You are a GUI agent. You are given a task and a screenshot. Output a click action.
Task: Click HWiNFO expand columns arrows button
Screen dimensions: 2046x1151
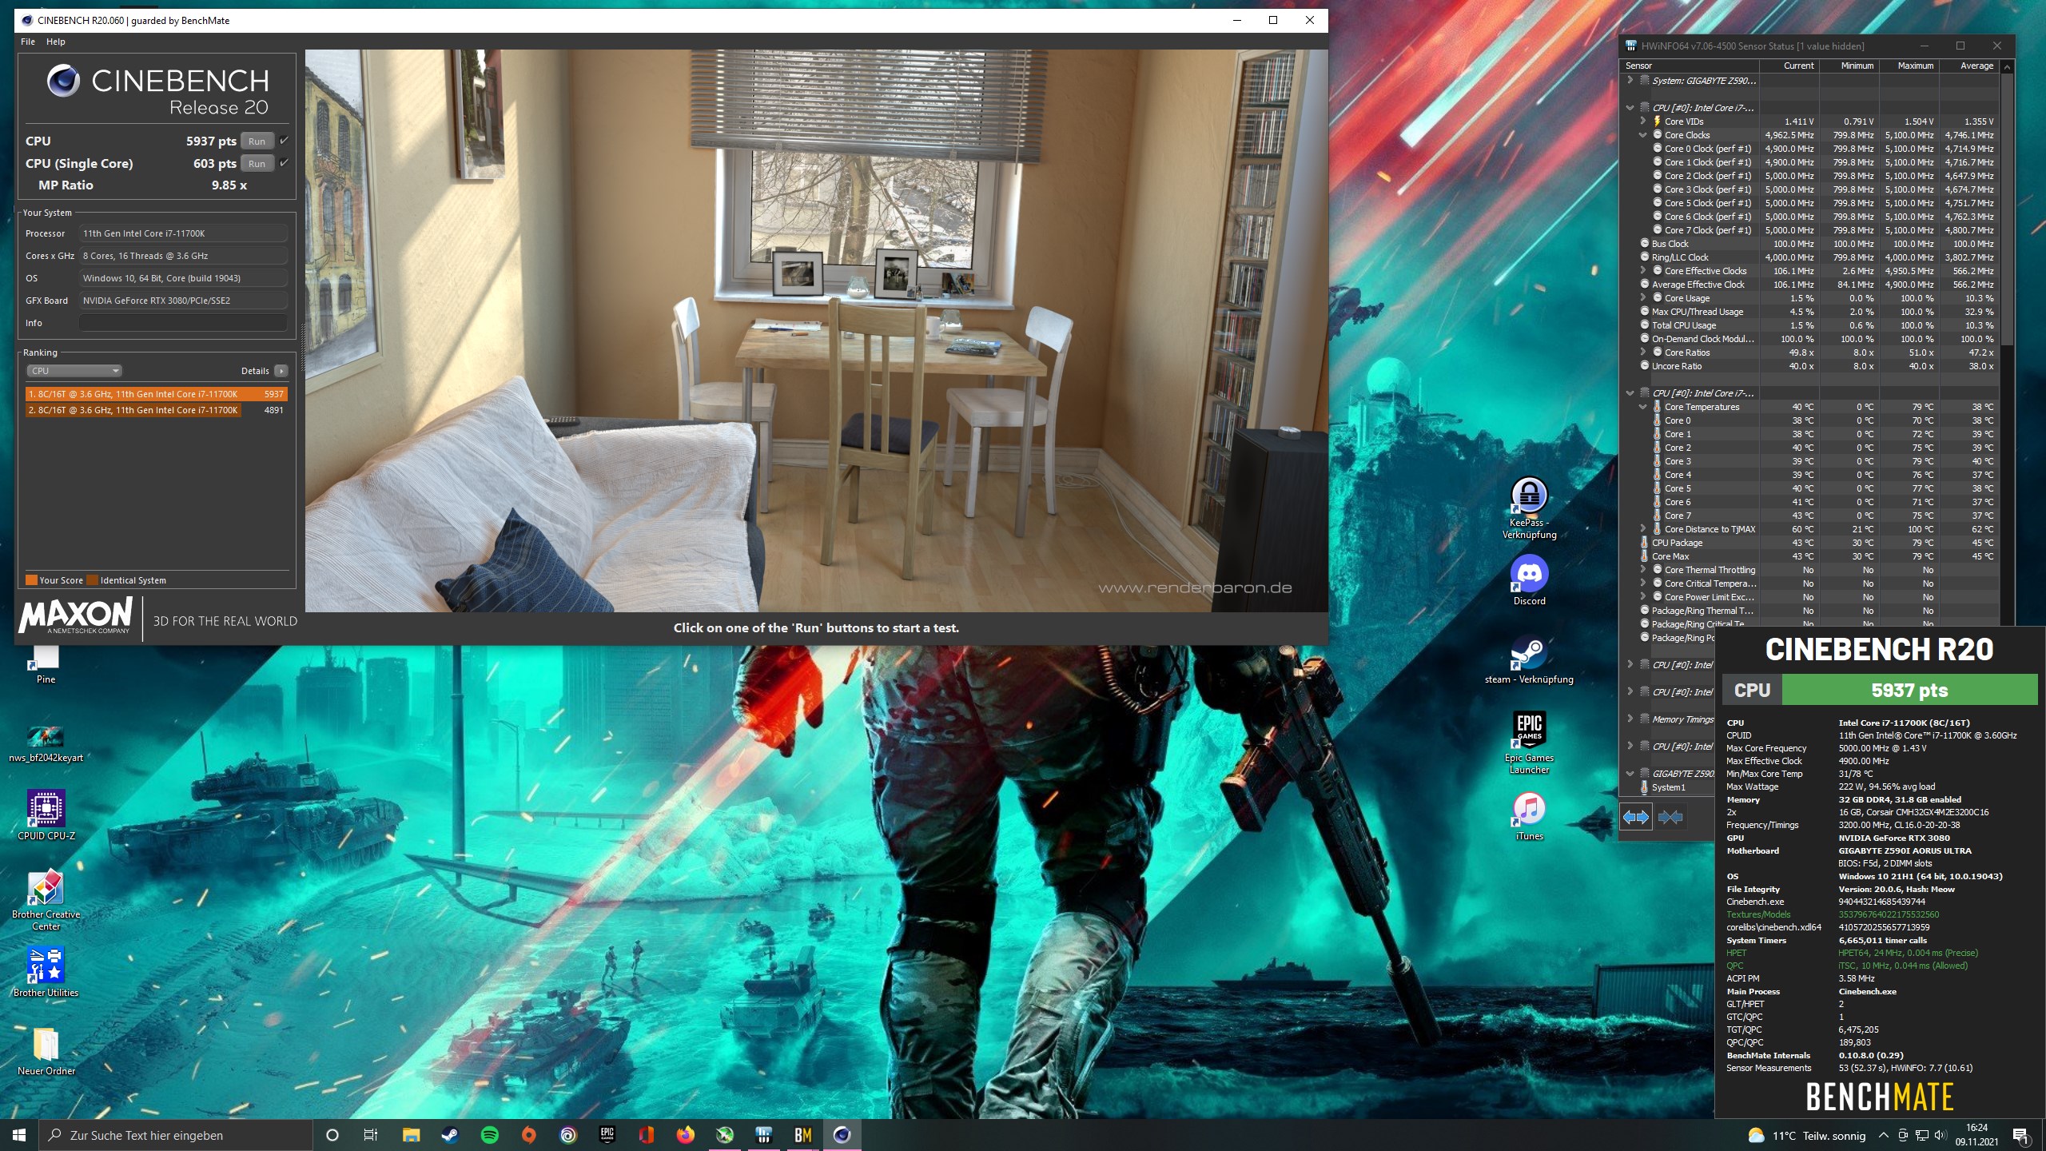point(1635,817)
